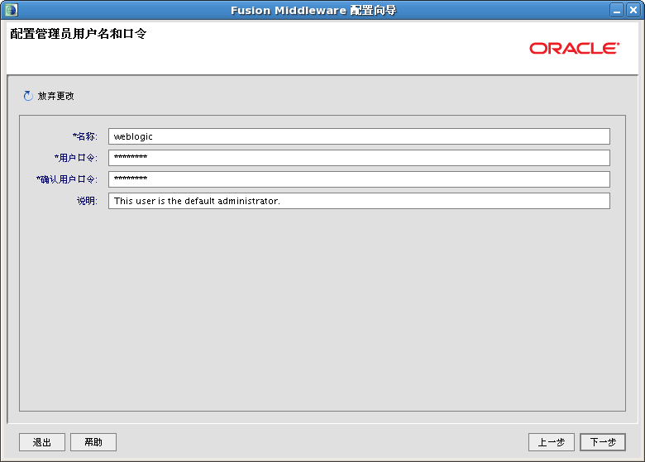The width and height of the screenshot is (645, 462).
Task: Focus the 用户口令 password field
Action: [x=359, y=158]
